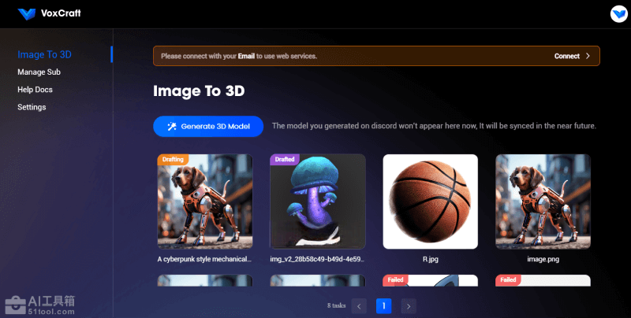This screenshot has width=631, height=318.
Task: Open the image.png dog thumbnail
Action: 543,202
